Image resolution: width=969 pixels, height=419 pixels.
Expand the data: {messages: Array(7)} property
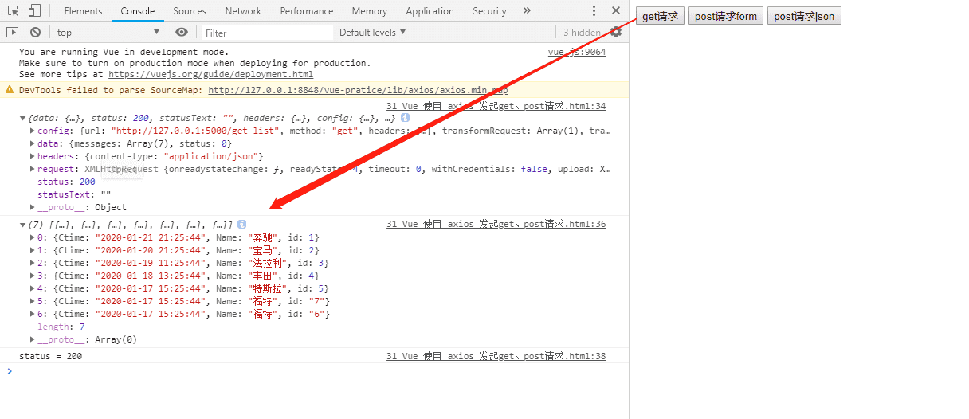point(32,143)
